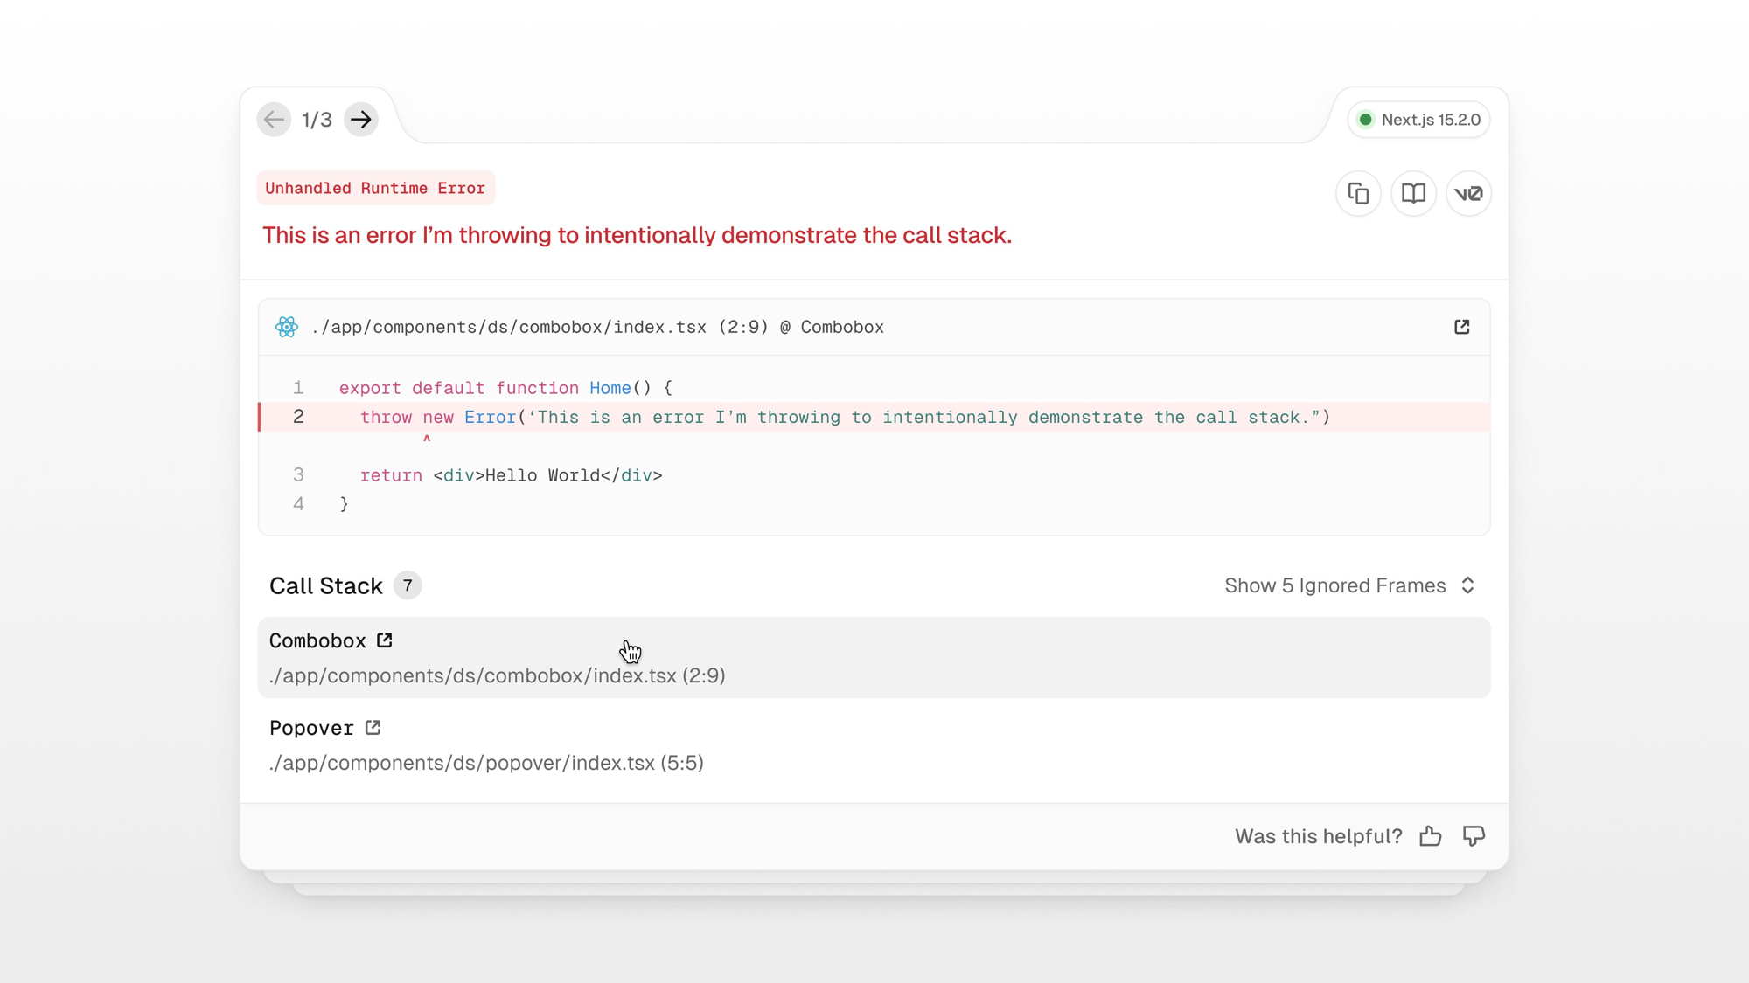1749x983 pixels.
Task: Open the docs book icon
Action: tap(1413, 193)
